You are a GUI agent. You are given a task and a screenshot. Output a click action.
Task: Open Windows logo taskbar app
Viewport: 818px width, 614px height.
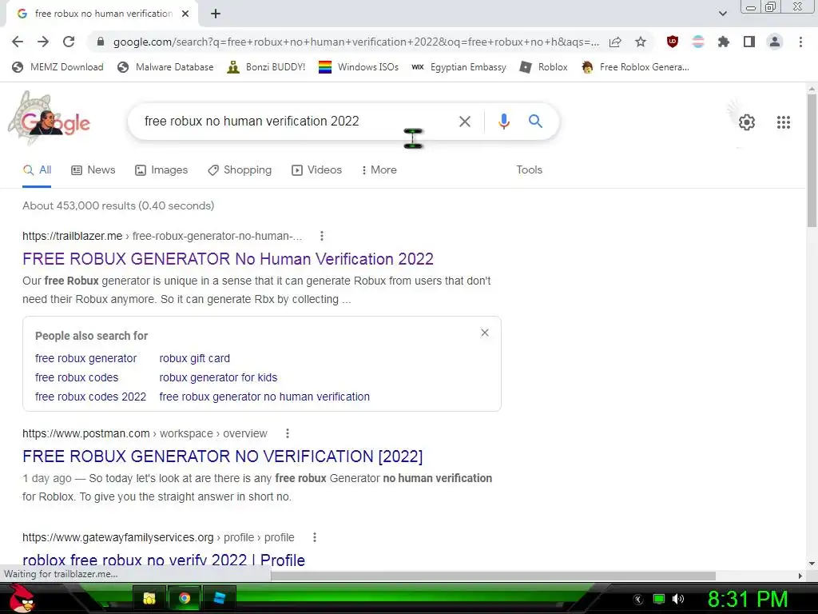pyautogui.click(x=219, y=598)
